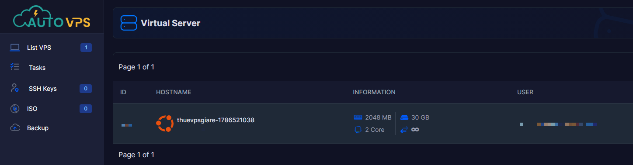Click the HOSTNAME column header
Screen dimensions: 633x165
pyautogui.click(x=174, y=92)
